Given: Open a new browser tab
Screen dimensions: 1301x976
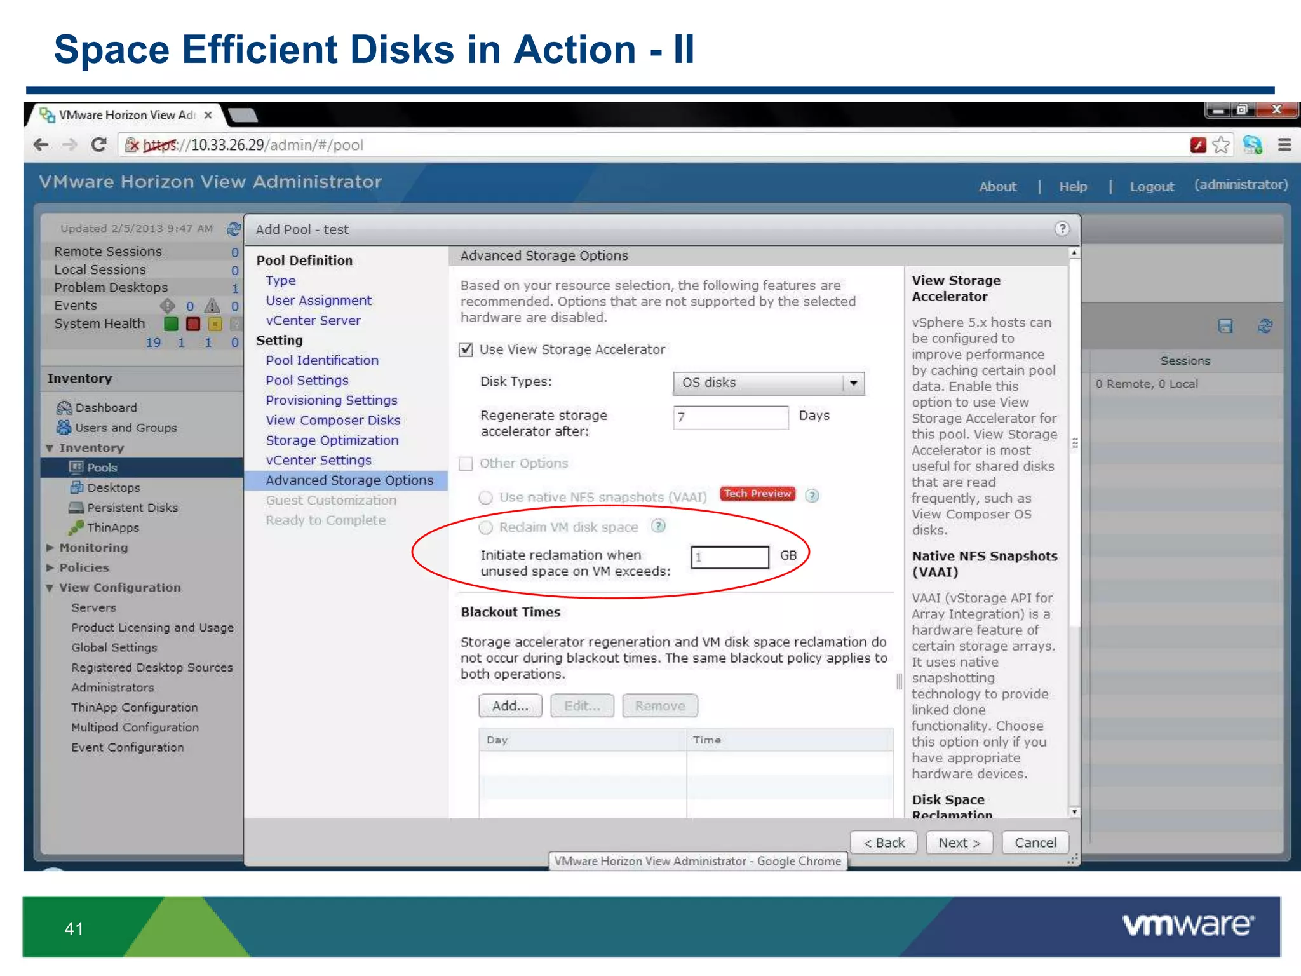Looking at the screenshot, I should coord(243,115).
